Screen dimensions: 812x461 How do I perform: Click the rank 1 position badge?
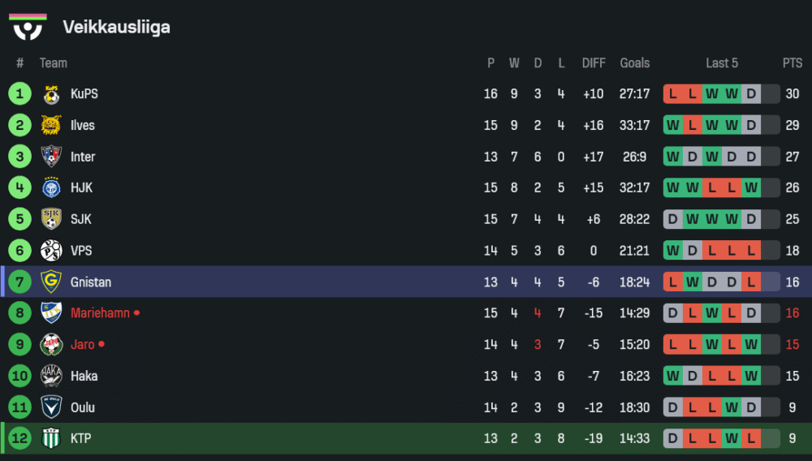[x=19, y=94]
